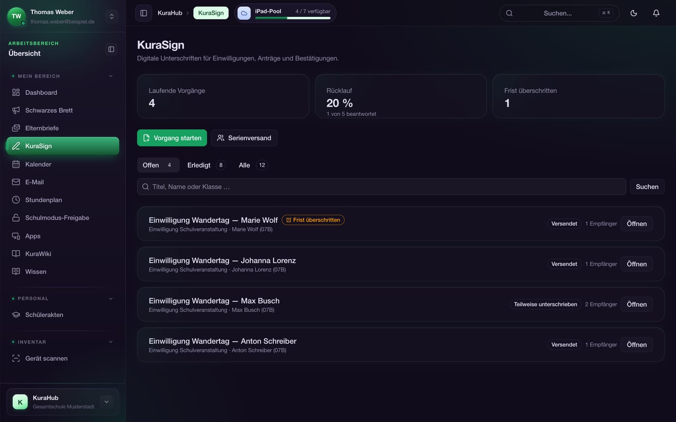Collapse the Personal section chevron

(x=111, y=299)
